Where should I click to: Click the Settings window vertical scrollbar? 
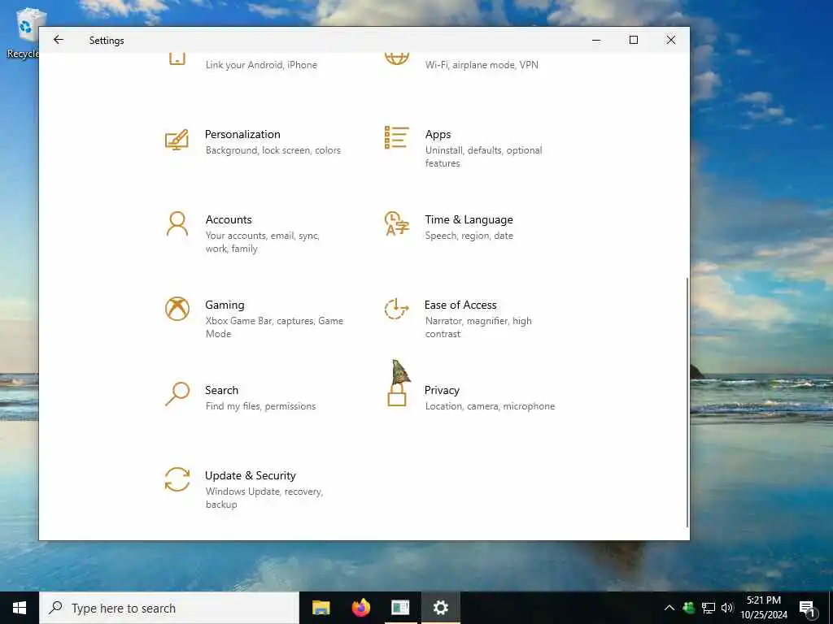687,402
